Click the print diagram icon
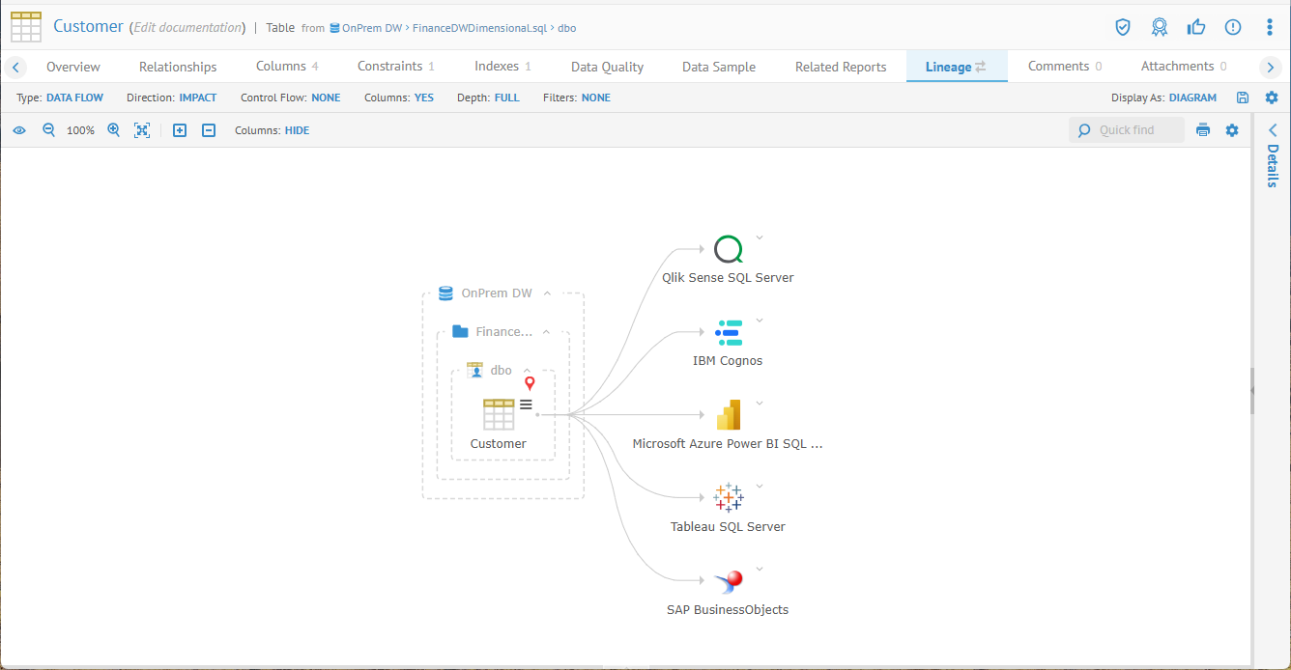The width and height of the screenshot is (1291, 670). click(x=1203, y=130)
